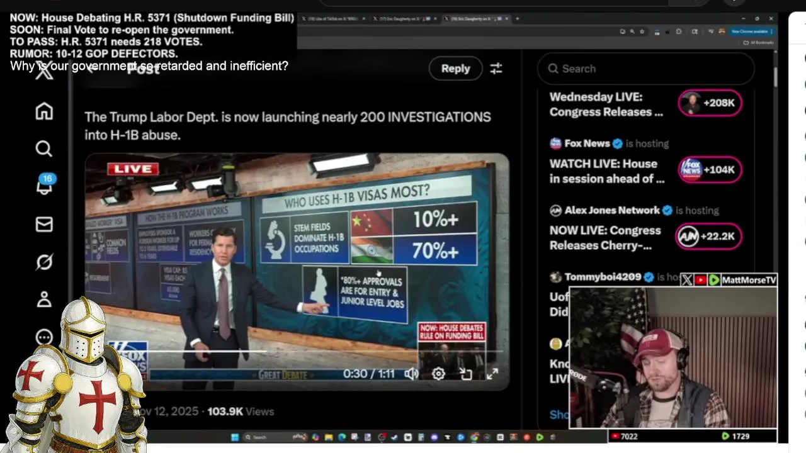Open reply filter settings icon beside Reply
This screenshot has height=453, width=806.
point(496,69)
